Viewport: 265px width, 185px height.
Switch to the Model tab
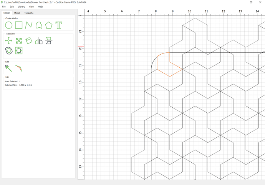17,13
